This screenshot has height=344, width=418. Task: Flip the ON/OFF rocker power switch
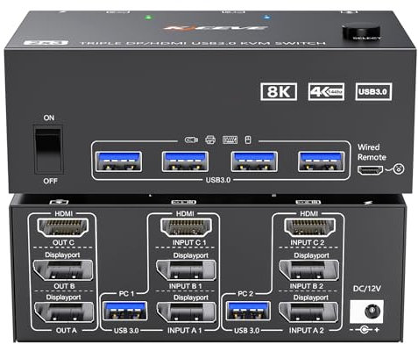[48, 150]
